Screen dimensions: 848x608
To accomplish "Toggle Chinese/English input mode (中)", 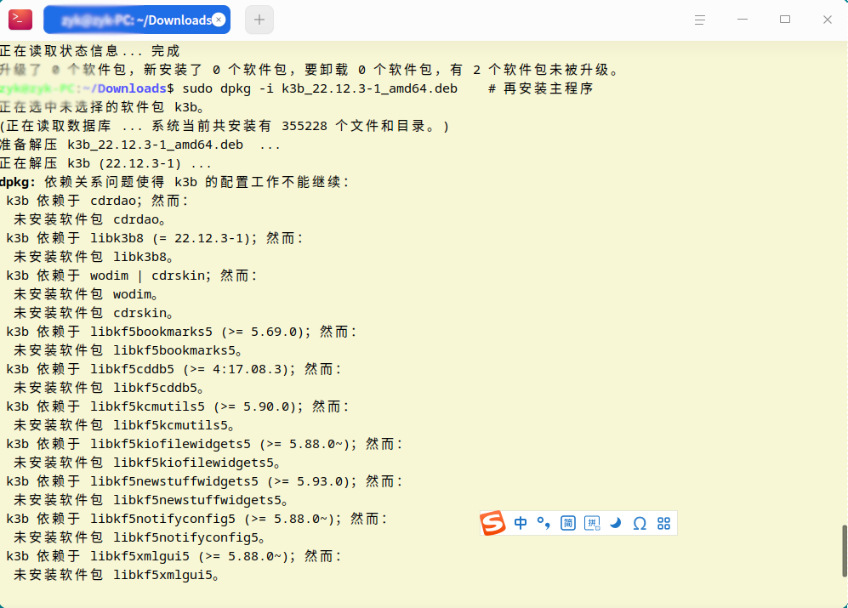I will coord(521,523).
